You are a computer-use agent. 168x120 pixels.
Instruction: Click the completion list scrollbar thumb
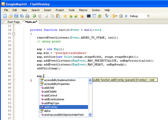(x=90, y=83)
